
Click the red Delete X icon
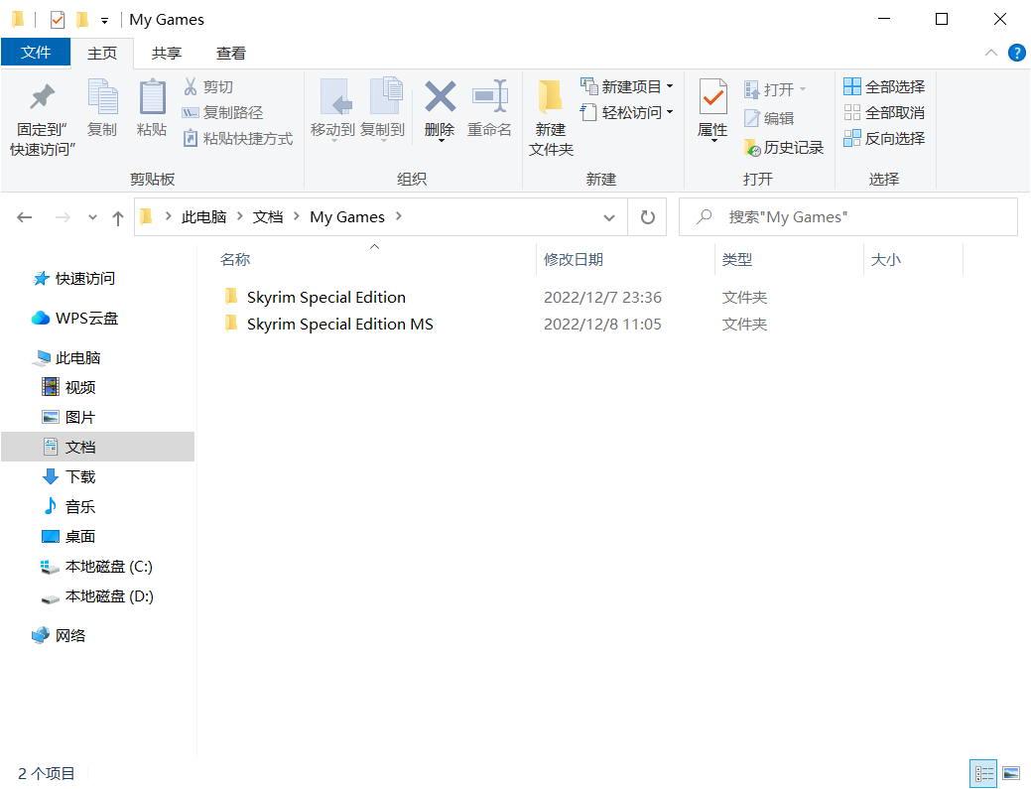[440, 96]
